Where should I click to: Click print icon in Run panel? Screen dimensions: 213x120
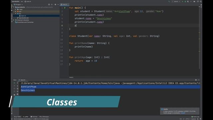pos(18,94)
